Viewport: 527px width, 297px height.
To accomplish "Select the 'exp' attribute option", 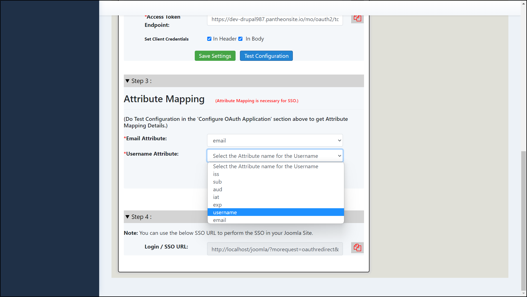I will pos(217,205).
